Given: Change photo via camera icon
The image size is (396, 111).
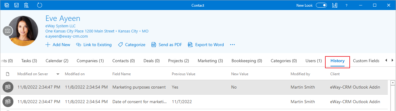Looking at the screenshot, I should 8,31.
